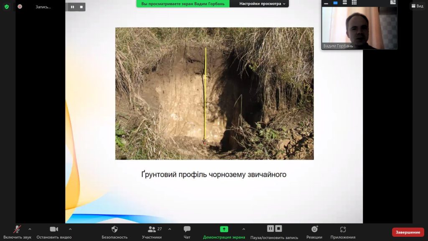The image size is (428, 241).
Task: Open the Настройки просмотра dropdown
Action: click(x=262, y=3)
